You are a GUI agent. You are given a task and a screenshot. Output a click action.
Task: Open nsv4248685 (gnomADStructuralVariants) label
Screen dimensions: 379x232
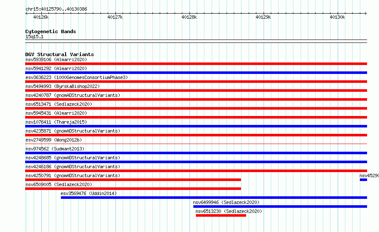tap(73, 158)
